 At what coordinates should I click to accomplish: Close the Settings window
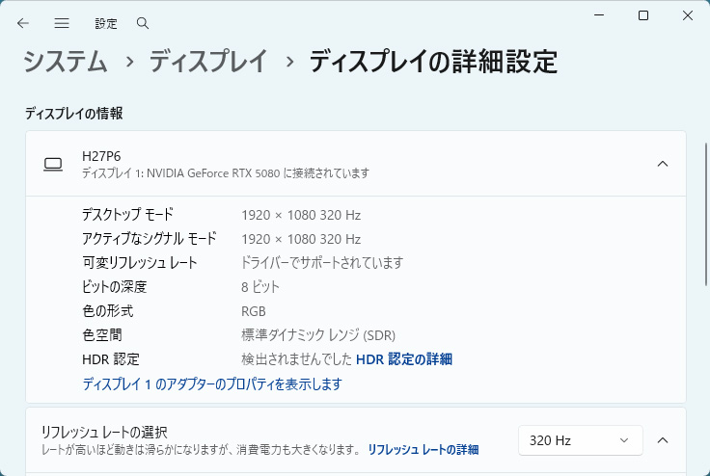tap(688, 15)
